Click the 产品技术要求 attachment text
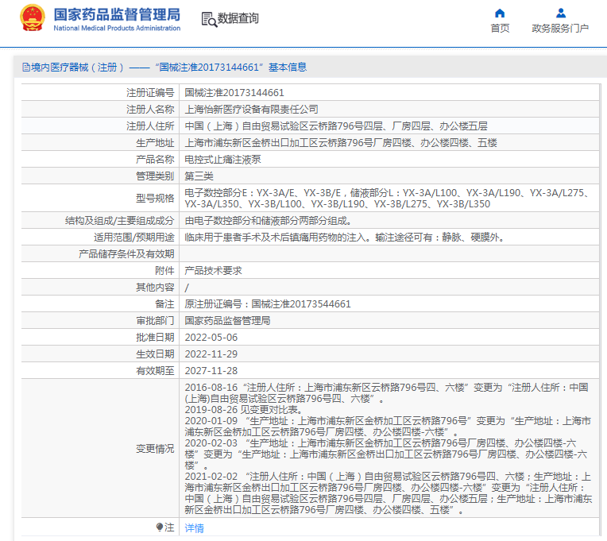The image size is (607, 541). 213,270
